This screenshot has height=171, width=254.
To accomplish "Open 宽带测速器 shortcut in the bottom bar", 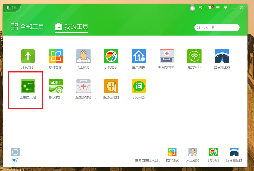I will tap(234, 152).
